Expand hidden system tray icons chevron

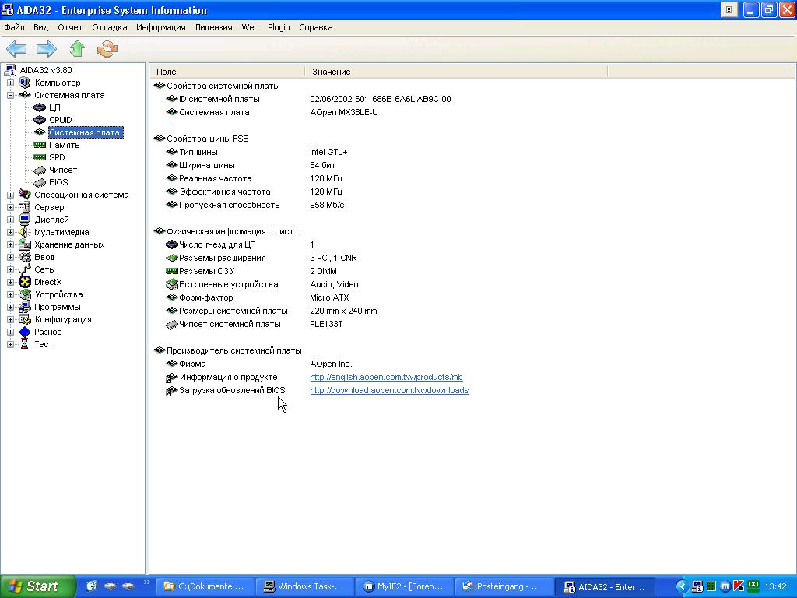point(682,586)
